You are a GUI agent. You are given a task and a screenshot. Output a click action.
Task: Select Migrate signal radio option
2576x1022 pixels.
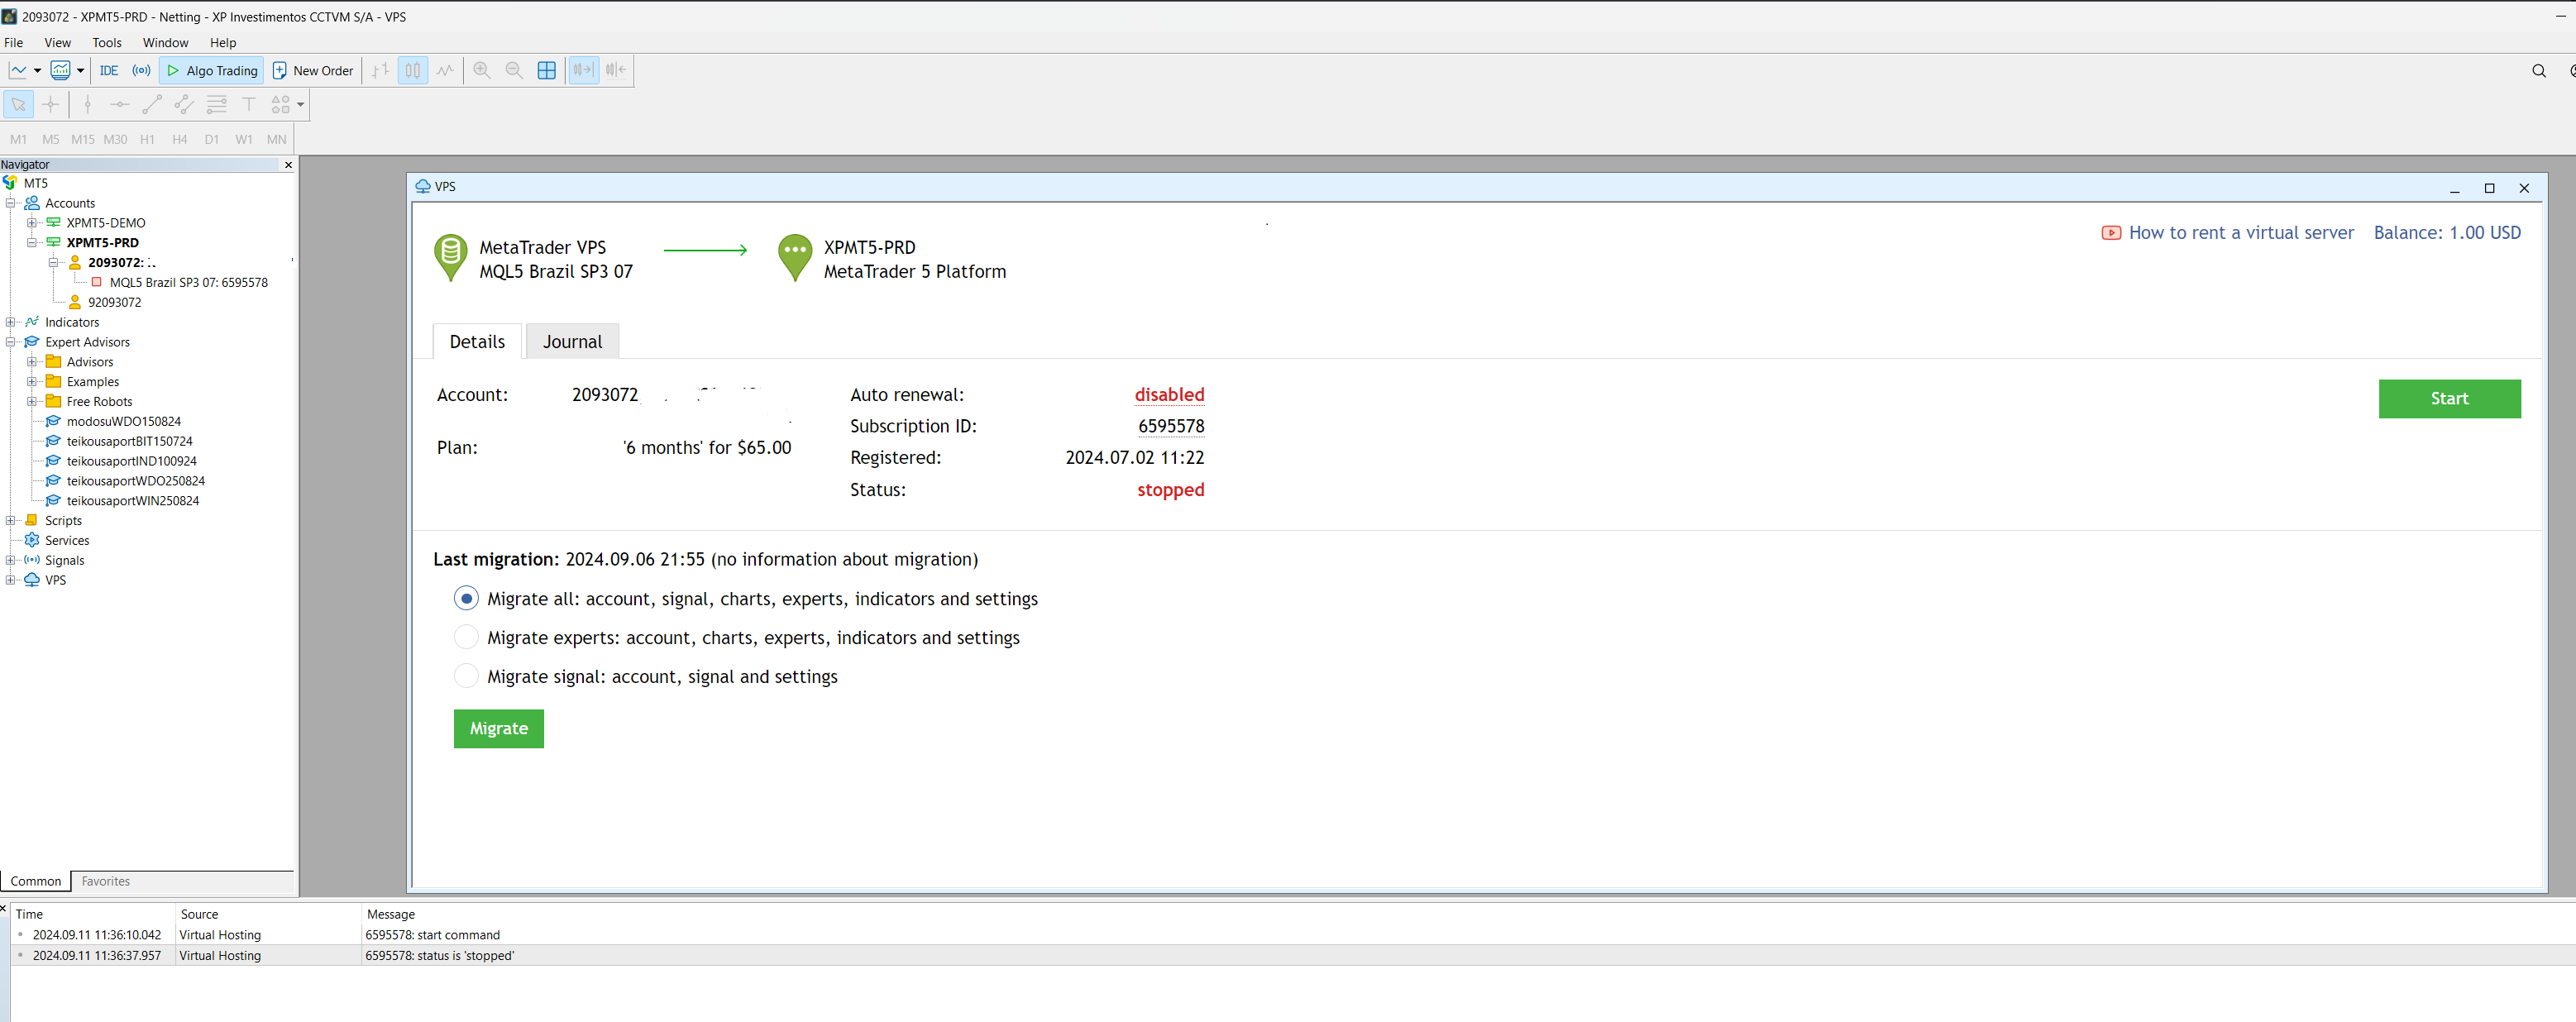(466, 676)
